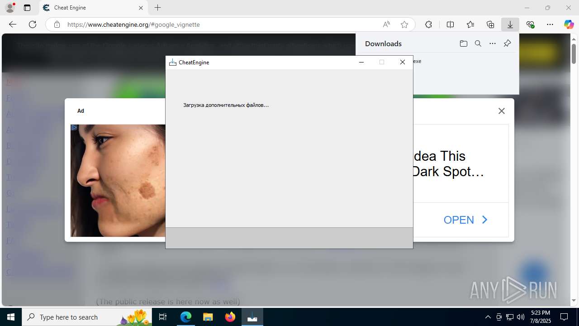Image resolution: width=579 pixels, height=326 pixels.
Task: Open the browser Extensions menu
Action: tap(428, 24)
